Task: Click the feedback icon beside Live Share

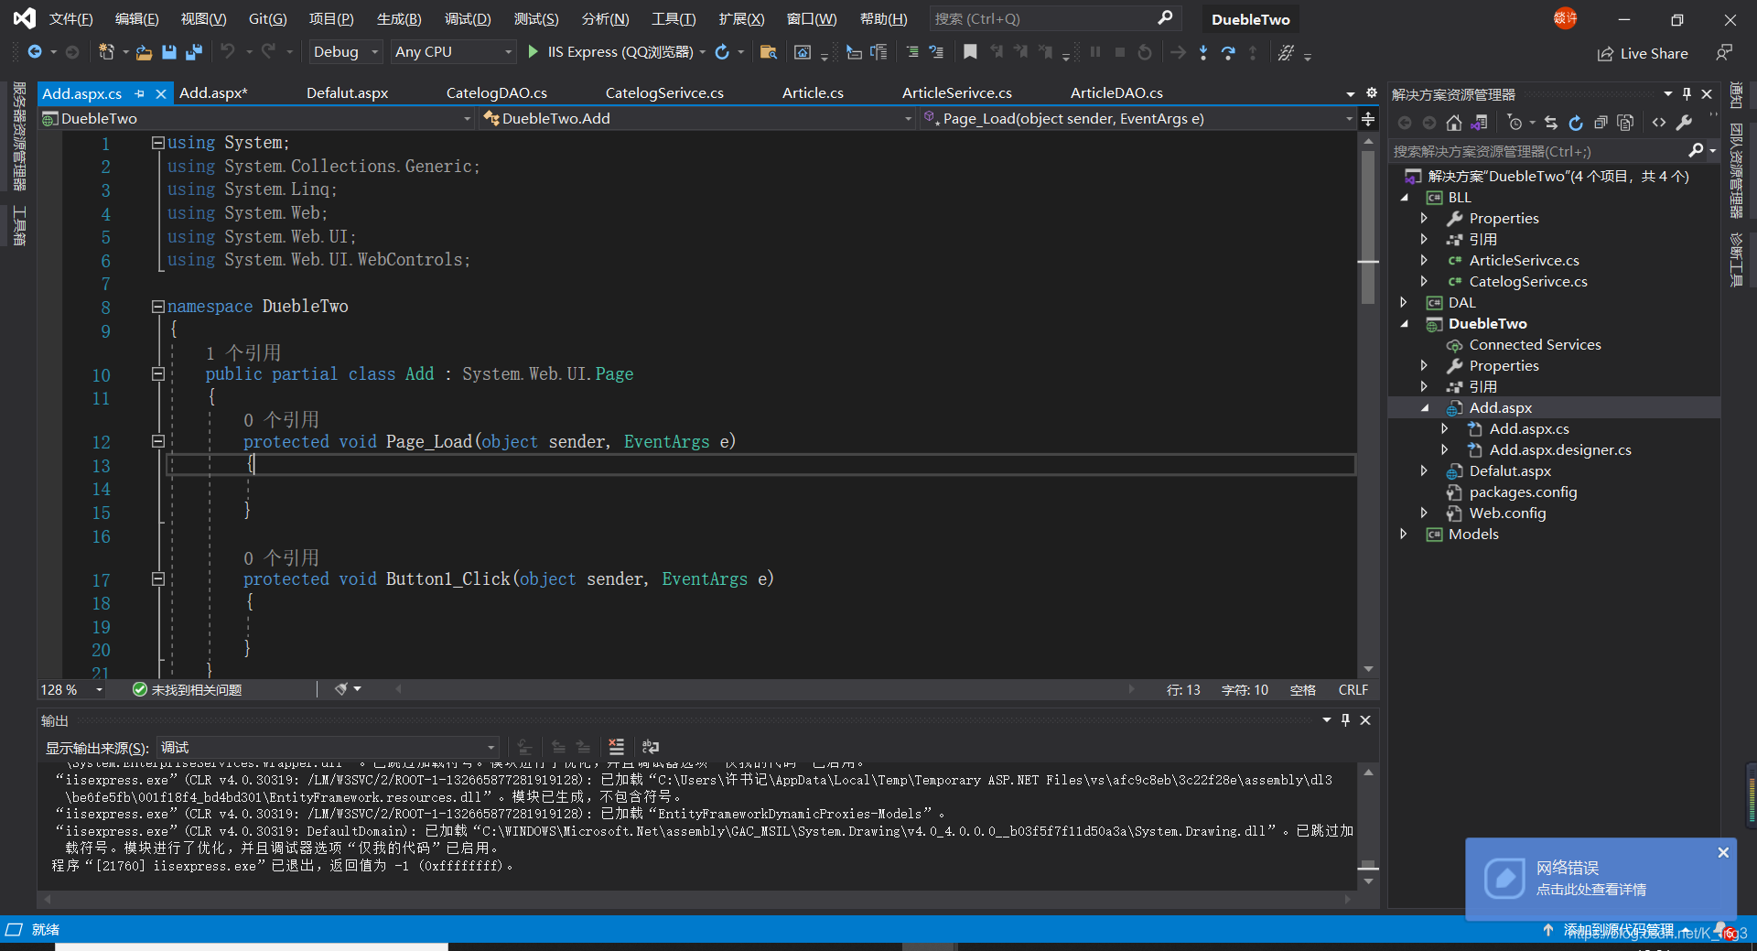Action: point(1724,53)
